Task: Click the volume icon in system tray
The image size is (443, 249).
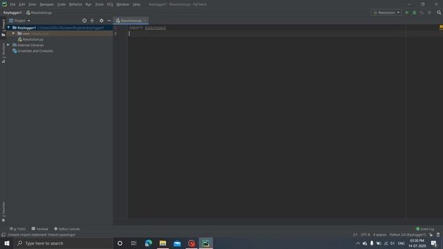Action: [x=392, y=243]
